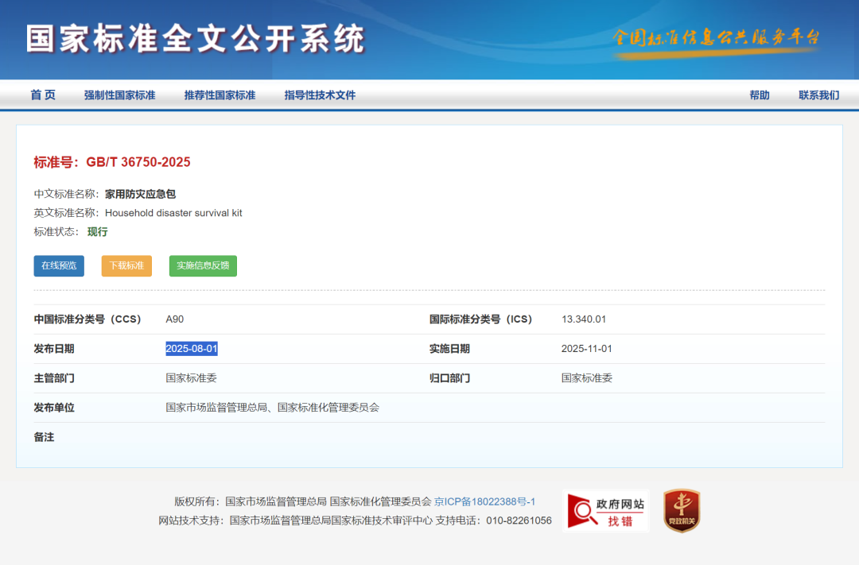Click the blue 在线预览 button
The height and width of the screenshot is (565, 859).
[x=59, y=265]
